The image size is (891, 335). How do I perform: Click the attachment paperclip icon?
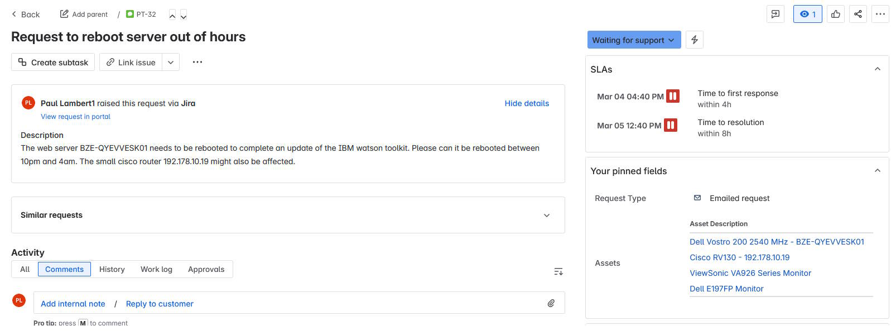551,303
